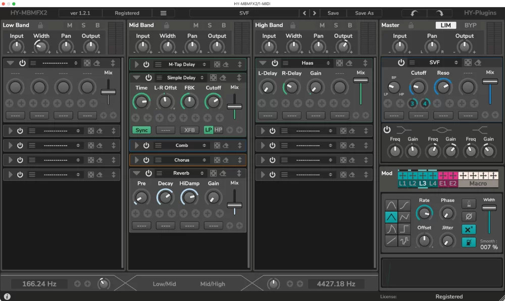This screenshot has width=505, height=301.
Task: Enable the x² curve icon in the LFO panel
Action: (468, 229)
